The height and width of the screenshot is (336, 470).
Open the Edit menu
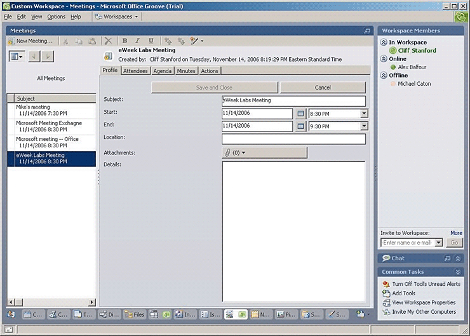click(22, 17)
